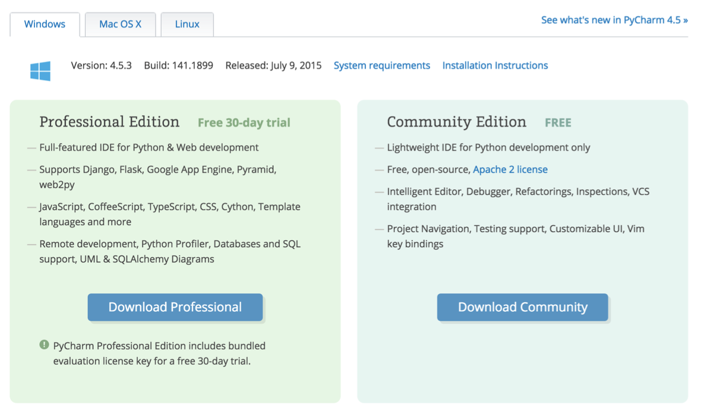Click the Version: 4.5.3 text
707x417 pixels.
click(101, 65)
